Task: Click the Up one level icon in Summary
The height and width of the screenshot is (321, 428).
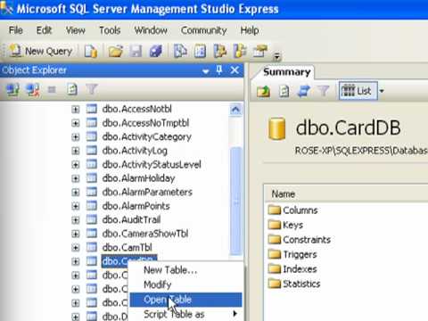Action: click(x=263, y=91)
